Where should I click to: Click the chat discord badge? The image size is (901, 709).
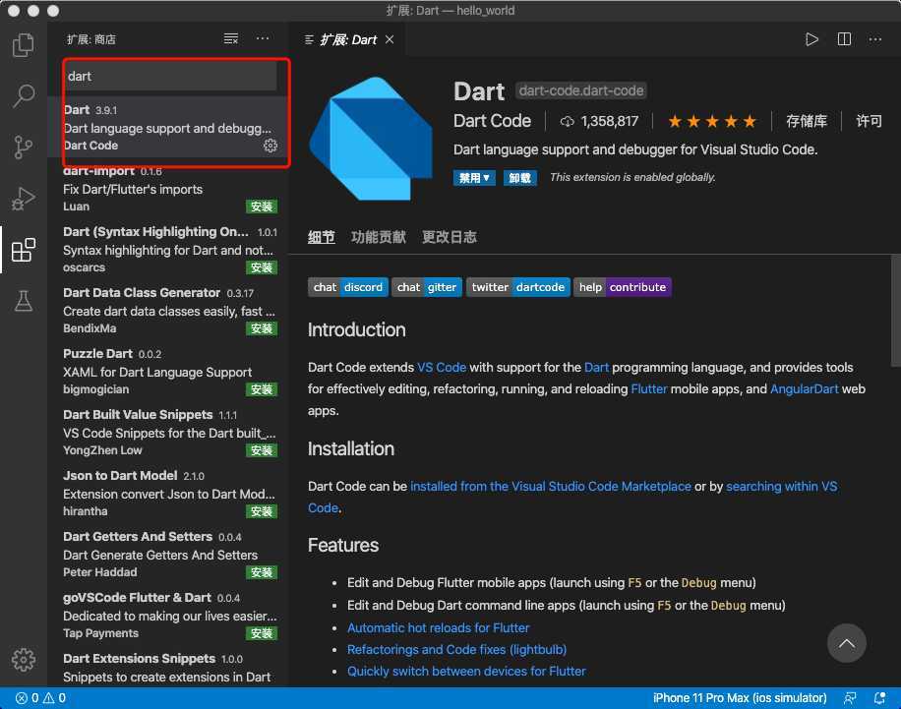(347, 287)
